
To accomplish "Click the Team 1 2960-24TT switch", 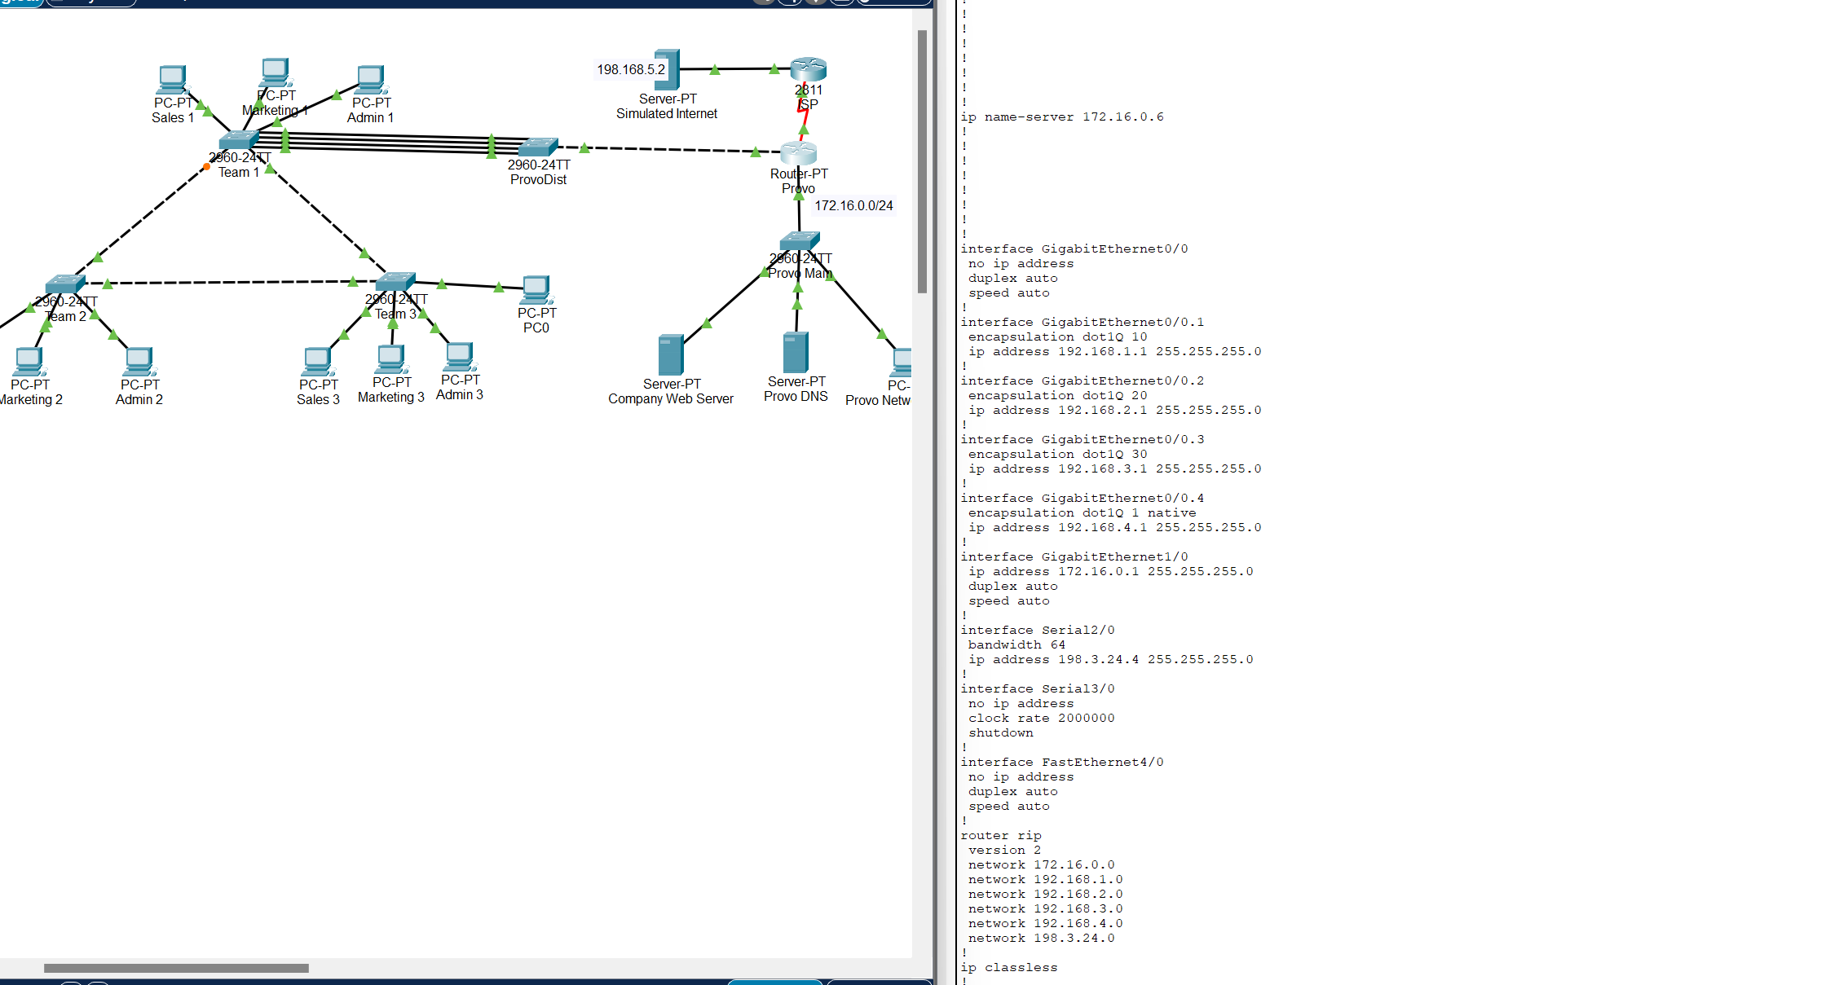I will pos(239,140).
